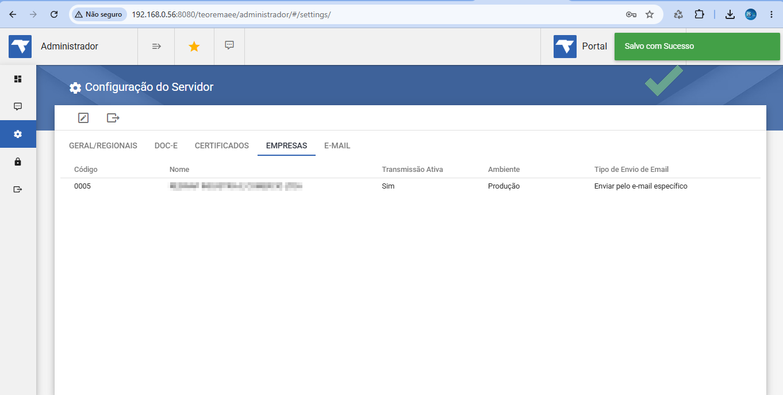Click the Administrador logo icon

pos(20,47)
